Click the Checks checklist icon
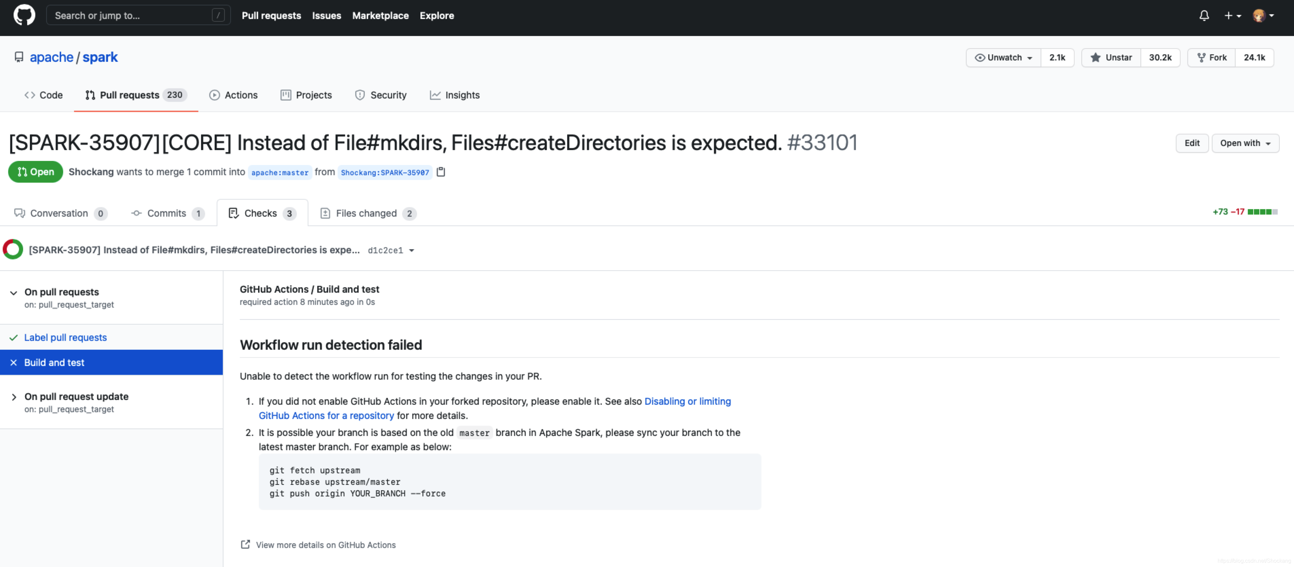Screen dimensions: 1294x567 click(234, 213)
